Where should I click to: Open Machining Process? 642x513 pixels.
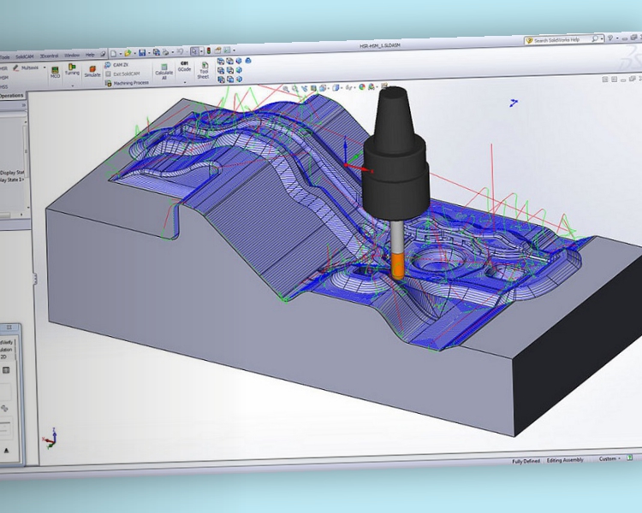(x=130, y=82)
